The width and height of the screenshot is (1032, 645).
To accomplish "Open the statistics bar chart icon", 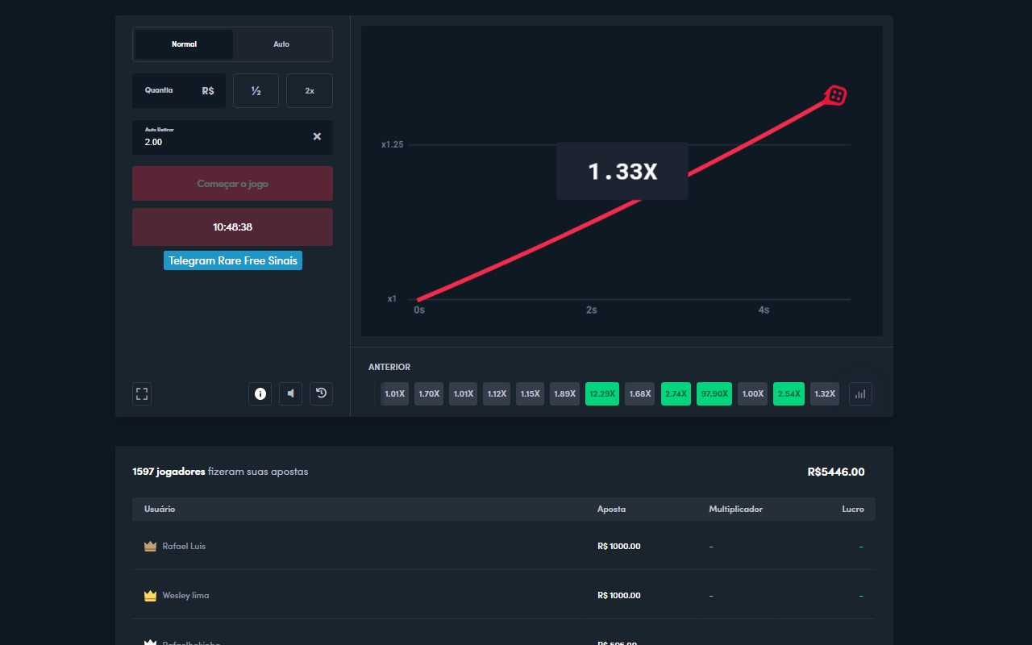I will (860, 393).
